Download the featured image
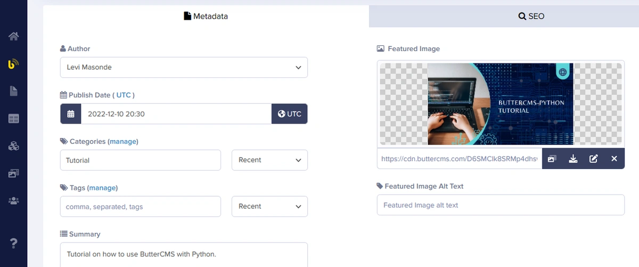Image resolution: width=639 pixels, height=267 pixels. (x=573, y=159)
